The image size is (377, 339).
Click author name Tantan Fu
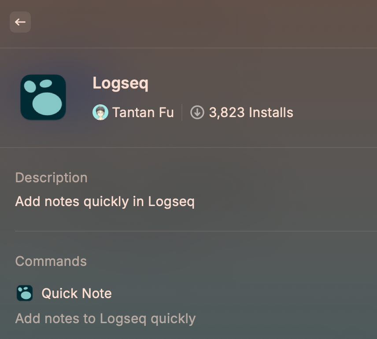(x=142, y=112)
